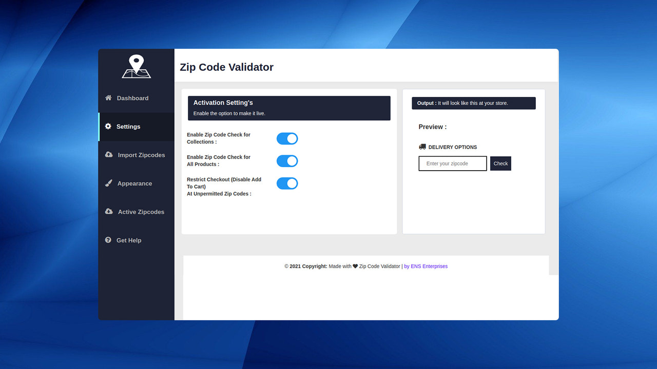The width and height of the screenshot is (657, 369).
Task: Select the Appearance paintbrush icon
Action: point(108,183)
